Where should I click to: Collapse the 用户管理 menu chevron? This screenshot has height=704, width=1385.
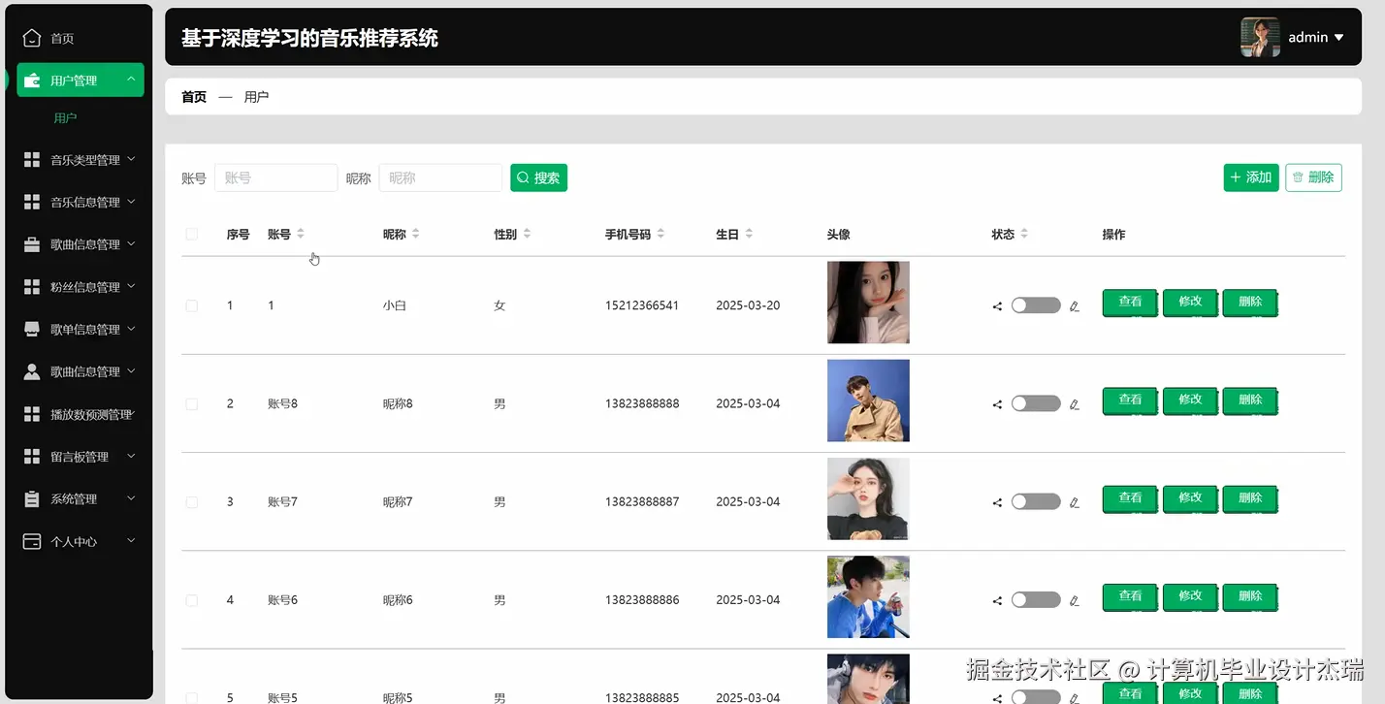(x=131, y=80)
